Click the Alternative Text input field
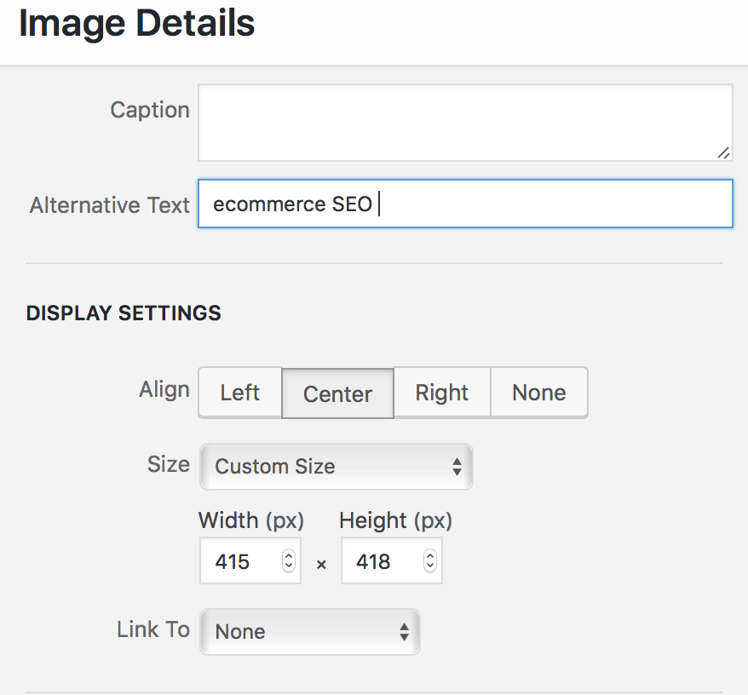The width and height of the screenshot is (748, 695). pos(465,204)
